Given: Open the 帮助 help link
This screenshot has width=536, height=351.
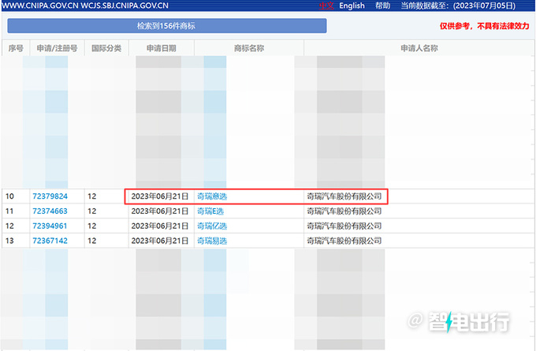Looking at the screenshot, I should pyautogui.click(x=382, y=6).
